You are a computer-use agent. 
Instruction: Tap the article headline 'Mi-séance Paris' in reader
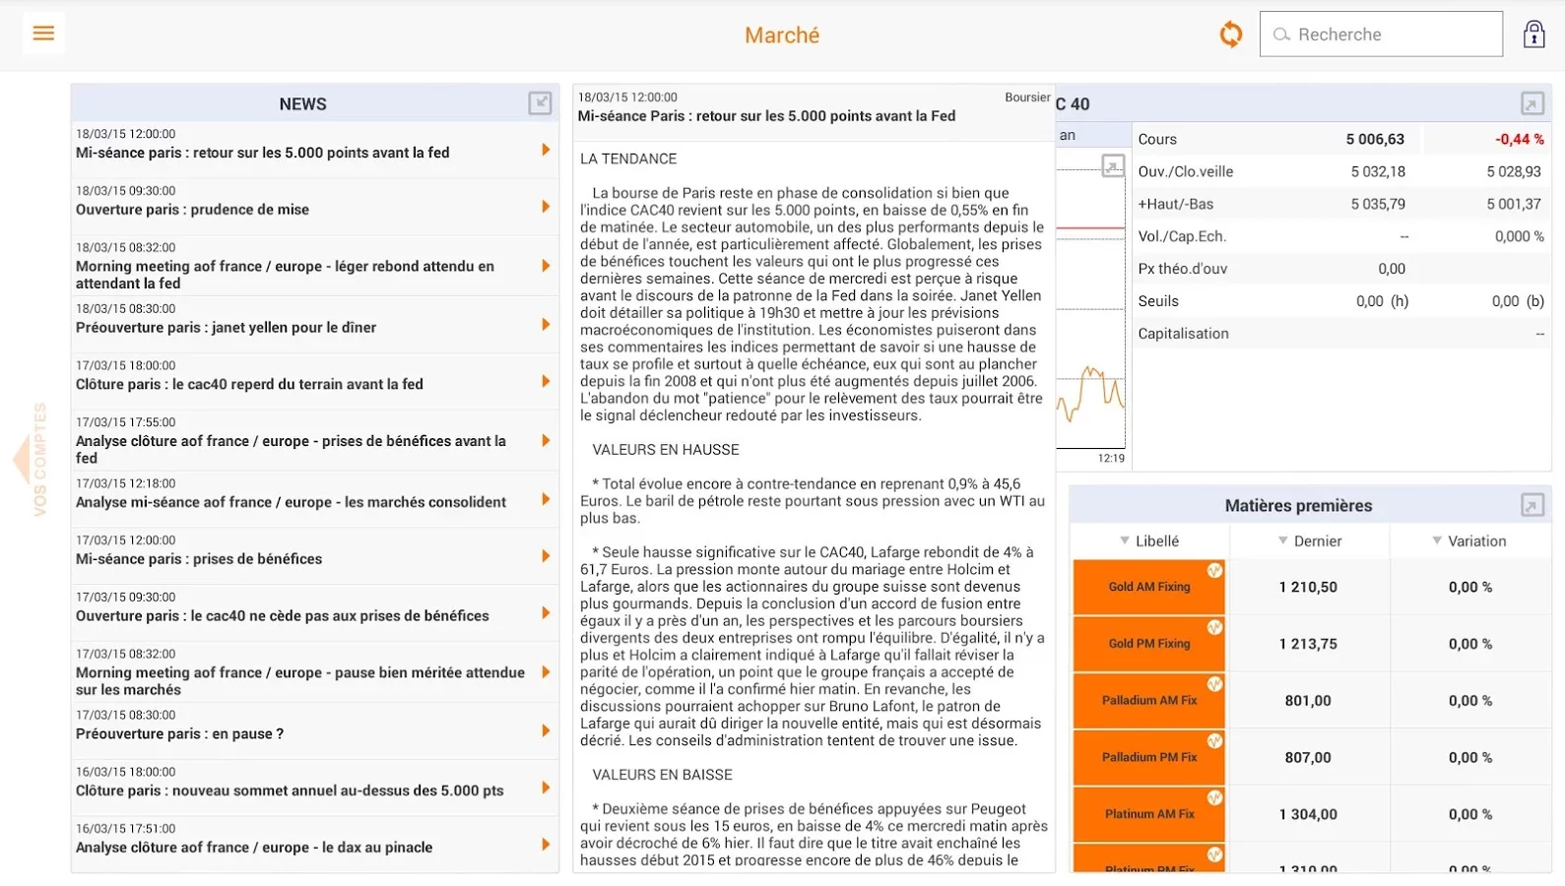click(766, 116)
